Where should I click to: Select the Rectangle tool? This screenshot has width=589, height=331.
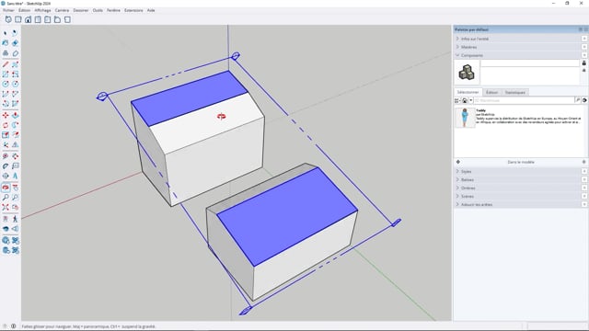(6, 74)
